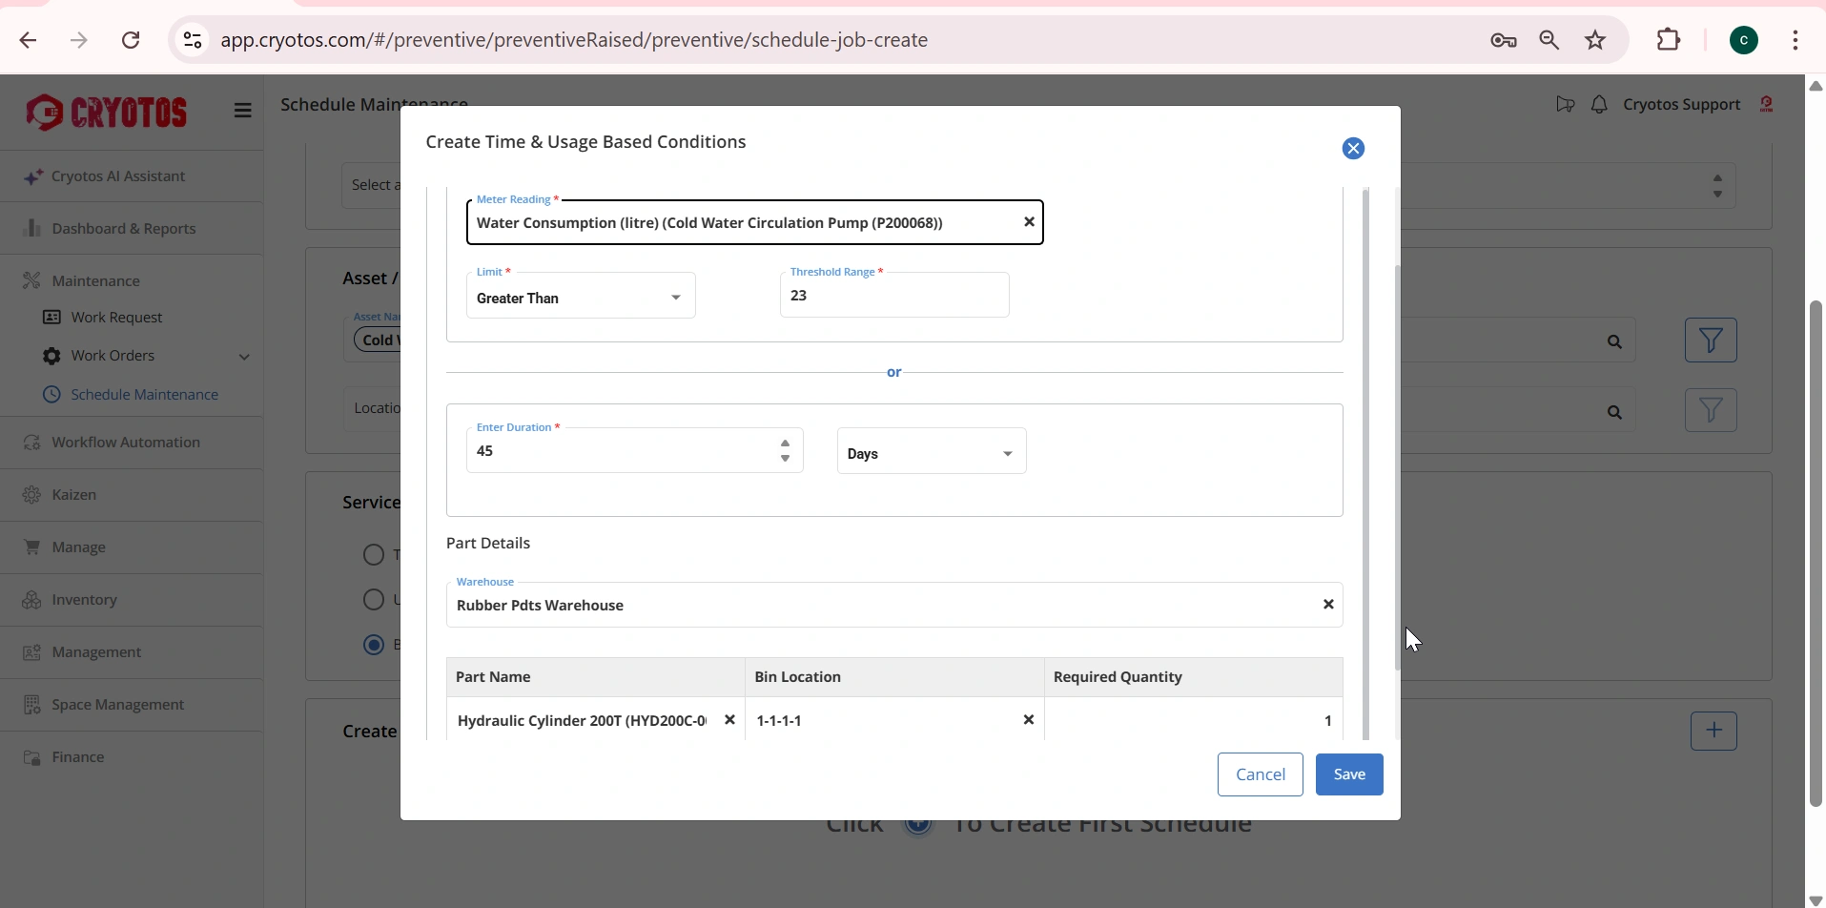Viewport: 1826px width, 908px height.
Task: Open the Kaizen section
Action: 74,494
